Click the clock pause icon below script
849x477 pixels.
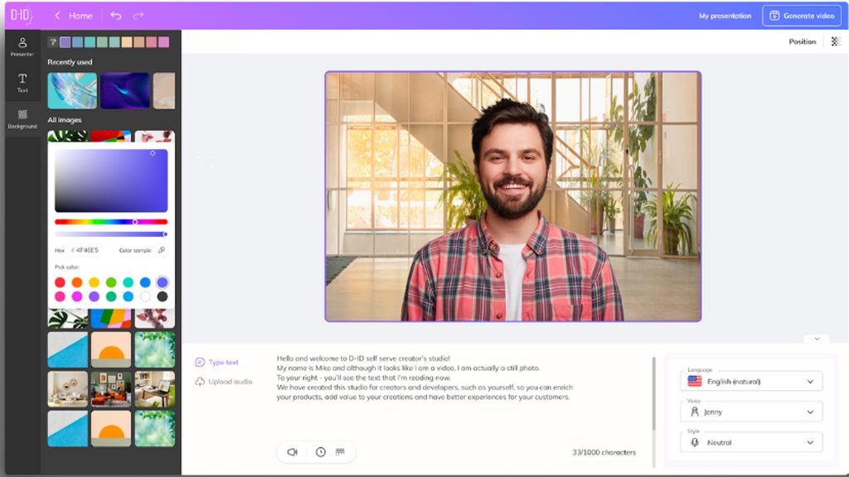[321, 452]
